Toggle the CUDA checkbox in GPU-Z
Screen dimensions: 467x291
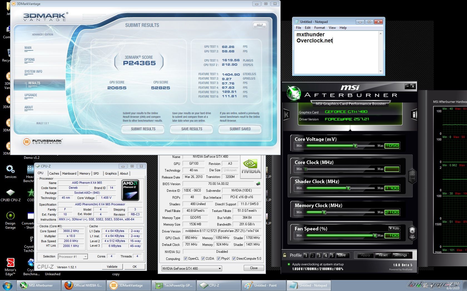click(x=203, y=259)
